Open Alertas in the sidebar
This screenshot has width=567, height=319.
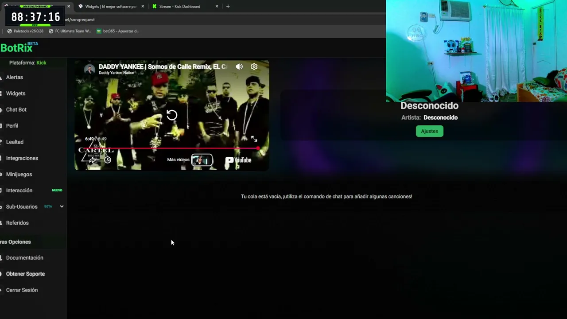click(x=14, y=77)
